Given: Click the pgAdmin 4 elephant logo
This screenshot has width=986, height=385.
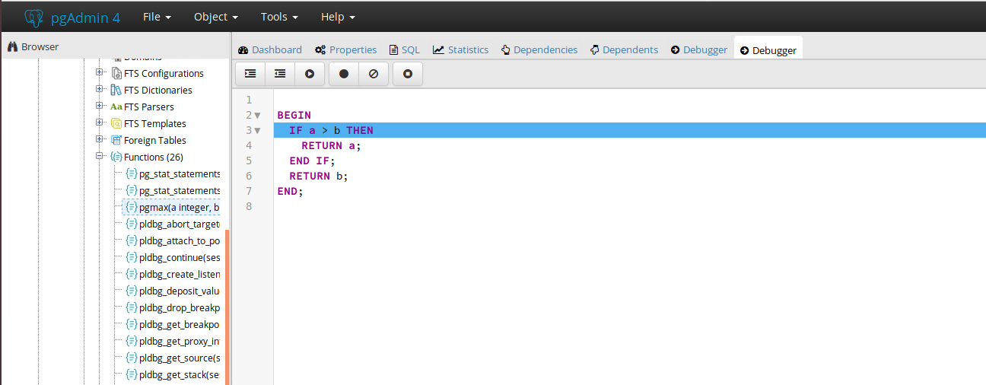Looking at the screenshot, I should click(x=34, y=17).
